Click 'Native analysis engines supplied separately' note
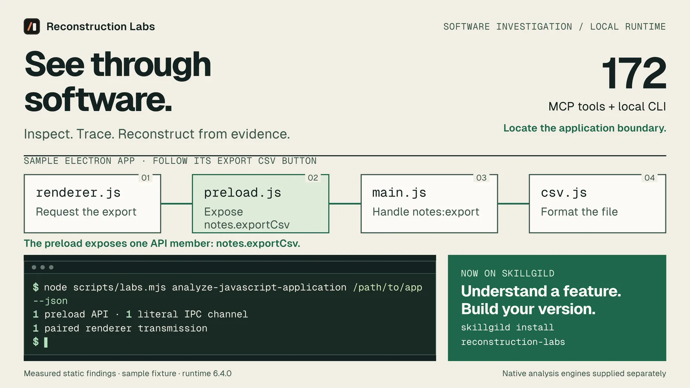The image size is (690, 388). [x=584, y=373]
